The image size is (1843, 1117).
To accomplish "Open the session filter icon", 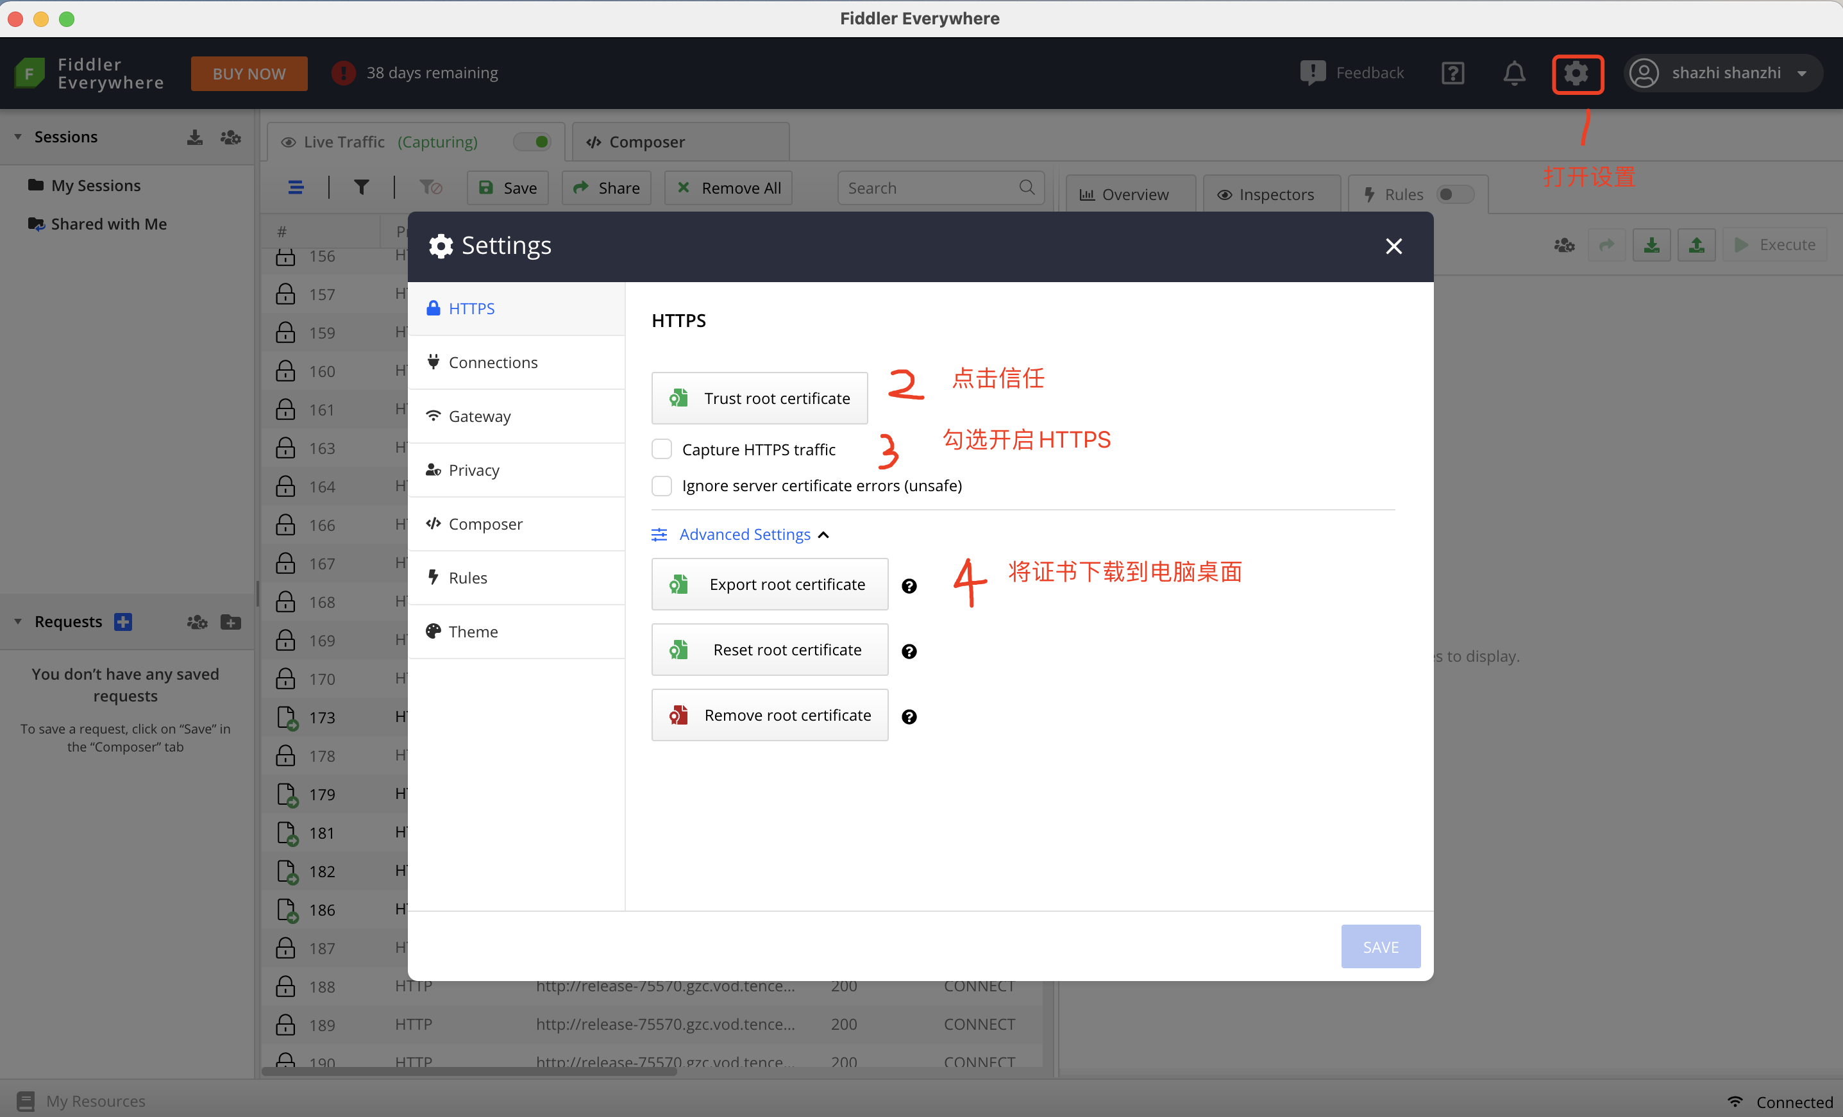I will coord(362,187).
